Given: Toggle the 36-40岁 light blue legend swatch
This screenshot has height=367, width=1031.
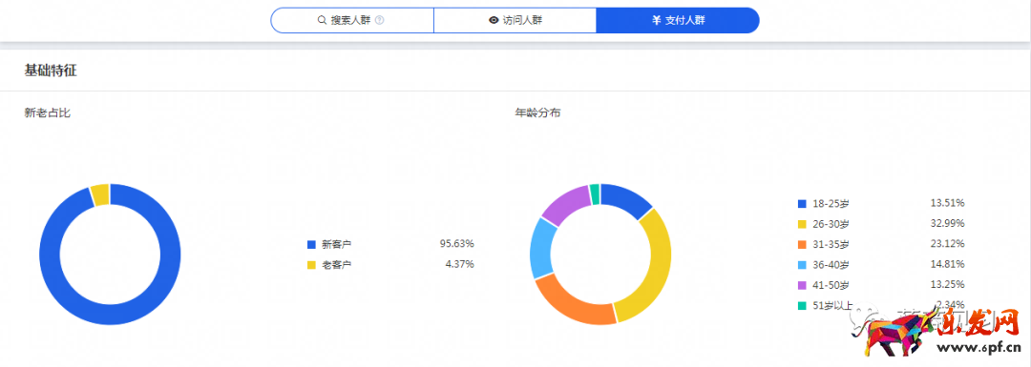Looking at the screenshot, I should click(802, 265).
